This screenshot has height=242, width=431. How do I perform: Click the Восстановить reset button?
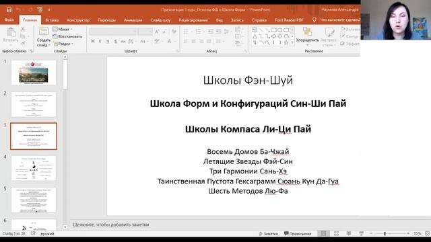point(67,36)
